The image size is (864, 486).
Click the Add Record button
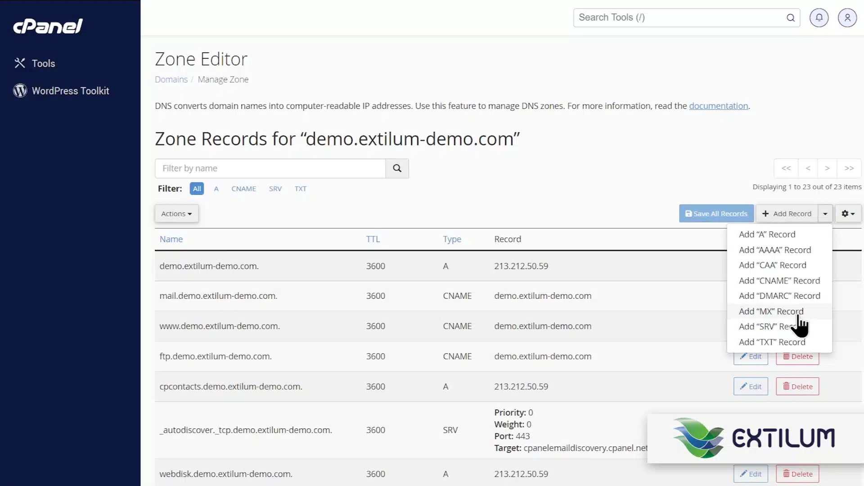click(787, 214)
